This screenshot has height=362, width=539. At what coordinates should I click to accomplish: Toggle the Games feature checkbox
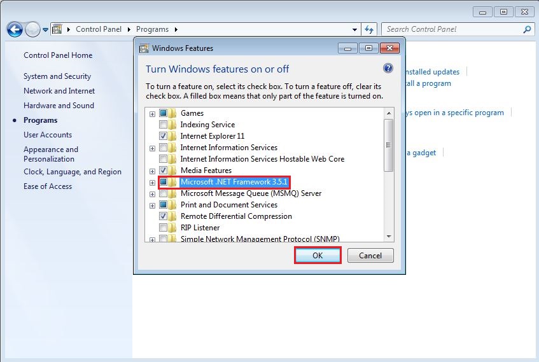point(164,113)
